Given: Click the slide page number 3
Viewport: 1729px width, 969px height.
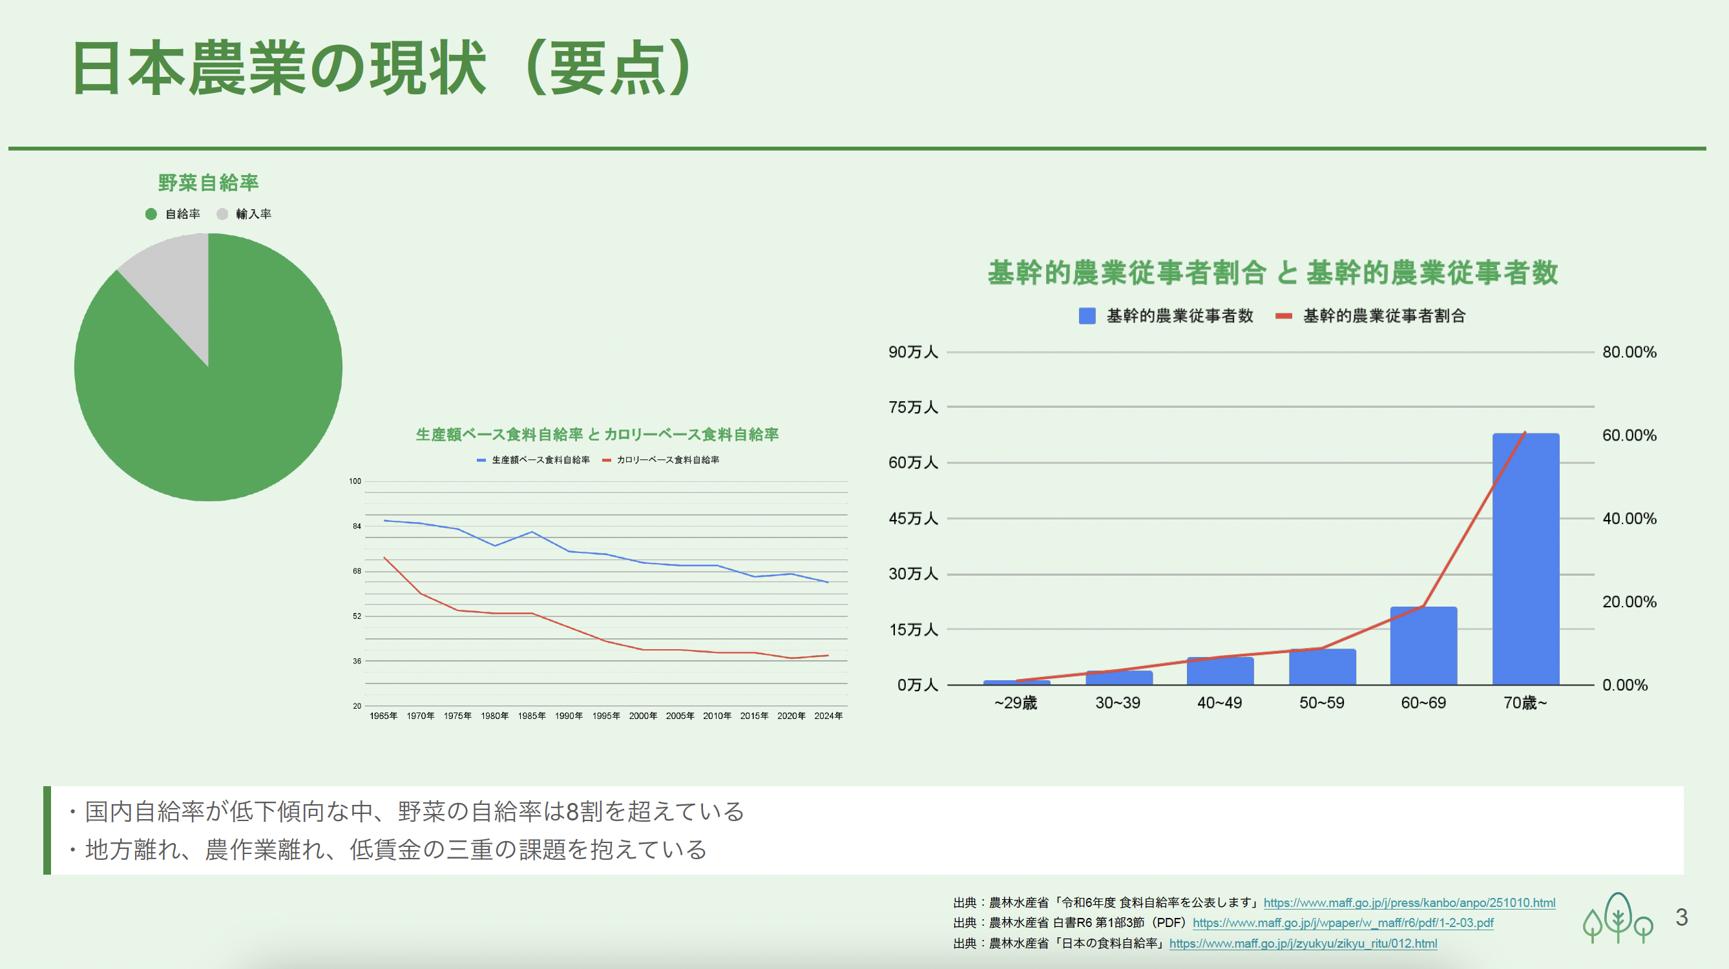Looking at the screenshot, I should (1681, 917).
